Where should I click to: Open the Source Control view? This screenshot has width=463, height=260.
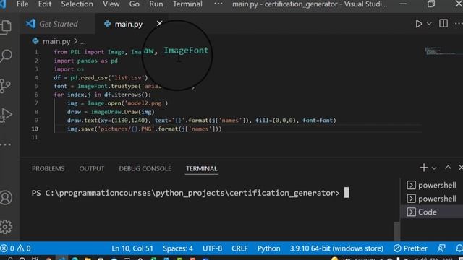(5, 86)
